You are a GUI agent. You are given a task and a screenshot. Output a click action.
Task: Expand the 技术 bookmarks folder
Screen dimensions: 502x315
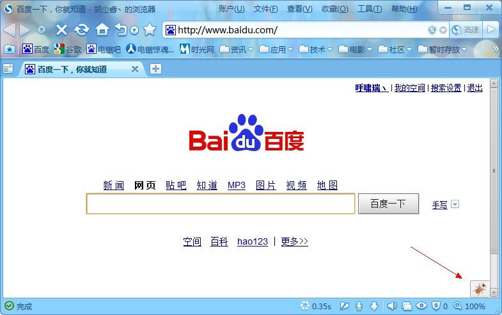point(315,49)
